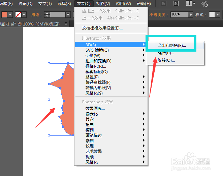
Task: Open the arrange documents layout icon
Action: point(191,3)
